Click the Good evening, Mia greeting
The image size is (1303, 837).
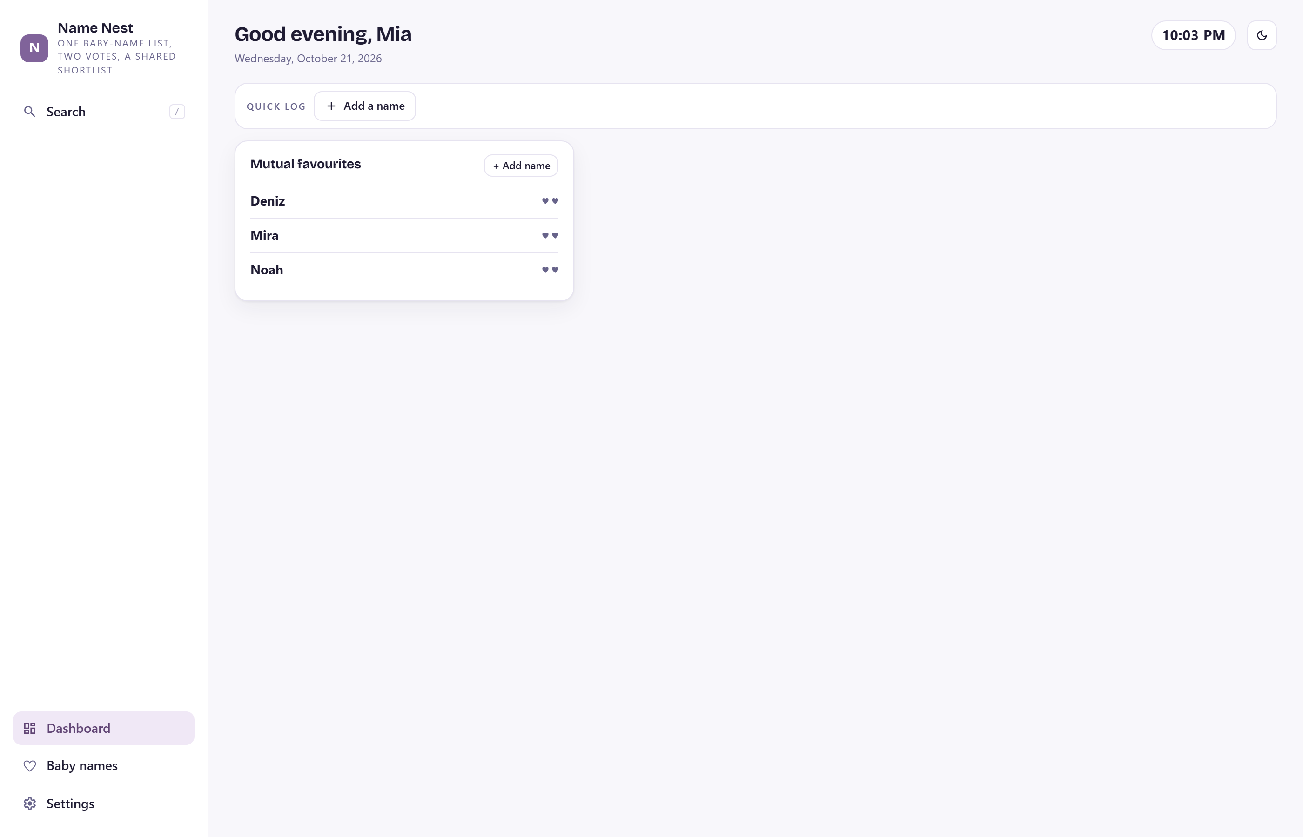(323, 34)
